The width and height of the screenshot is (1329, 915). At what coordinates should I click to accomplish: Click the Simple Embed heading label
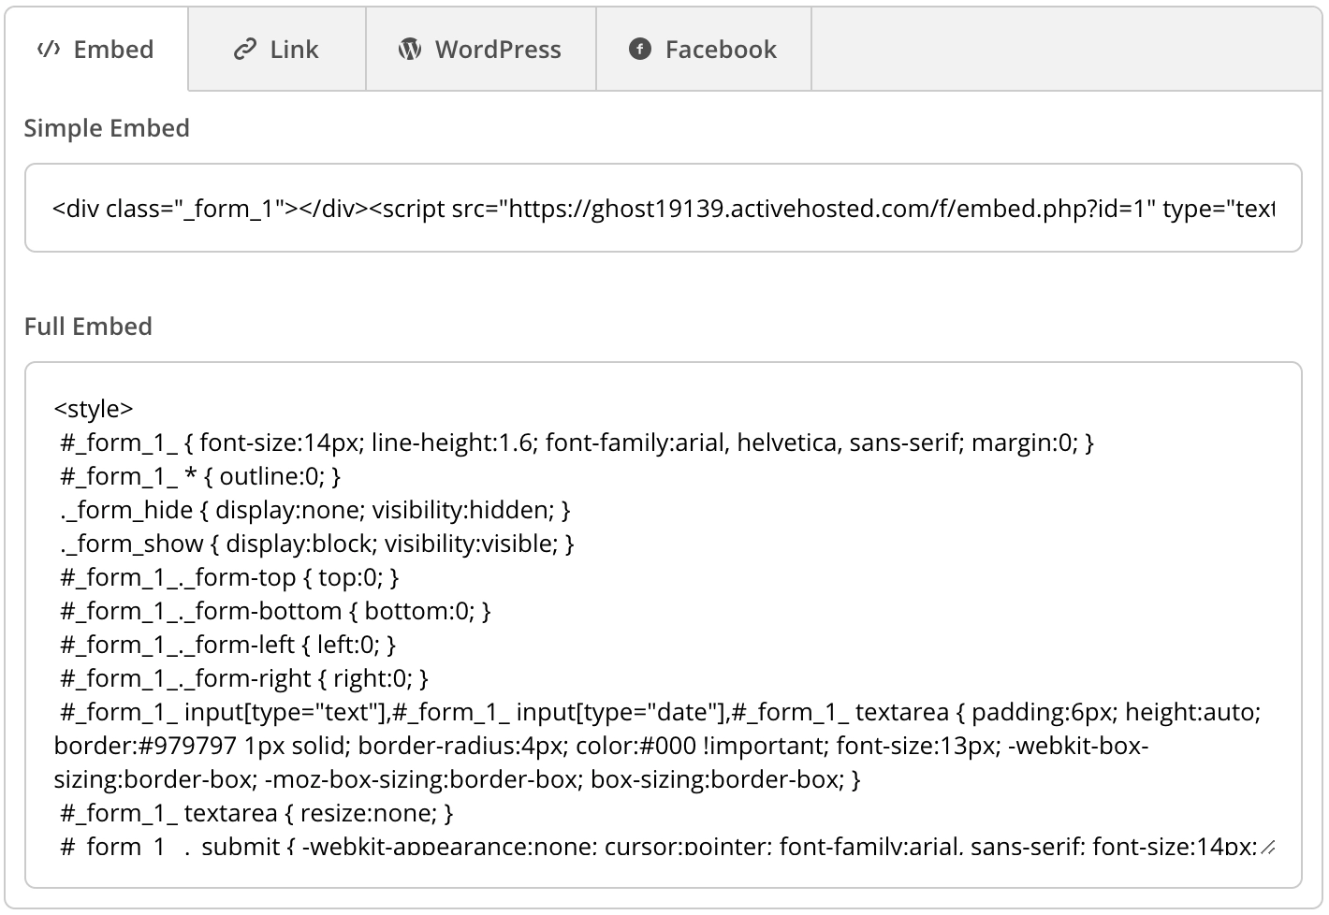pyautogui.click(x=107, y=128)
